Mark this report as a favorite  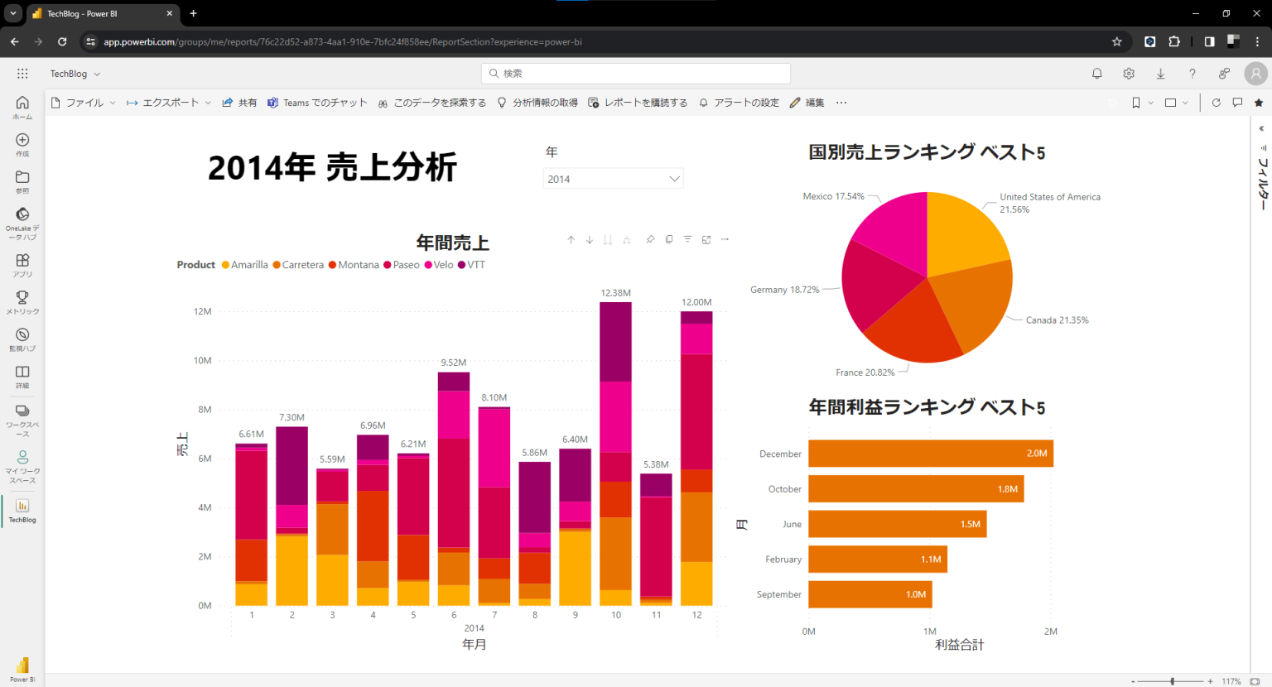1260,103
